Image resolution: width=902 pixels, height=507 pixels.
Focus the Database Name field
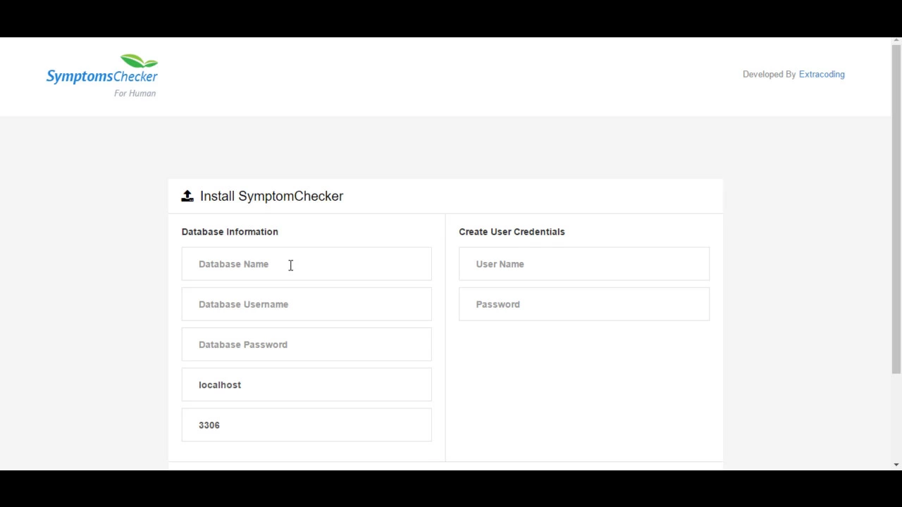[307, 264]
